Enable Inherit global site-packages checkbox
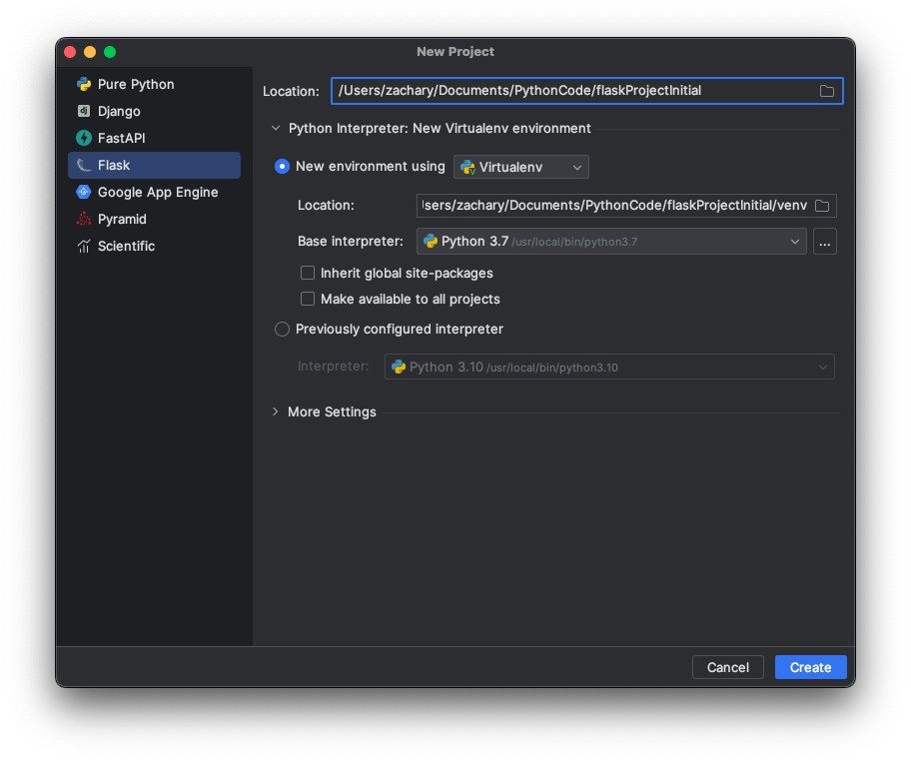Screen dimensions: 911x761 [308, 273]
